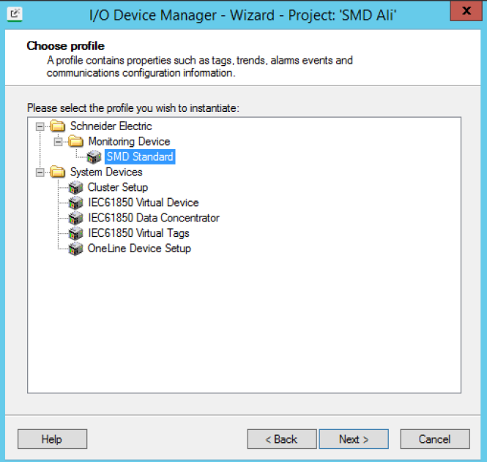
Task: Select the Cluster Setup profile
Action: click(118, 187)
